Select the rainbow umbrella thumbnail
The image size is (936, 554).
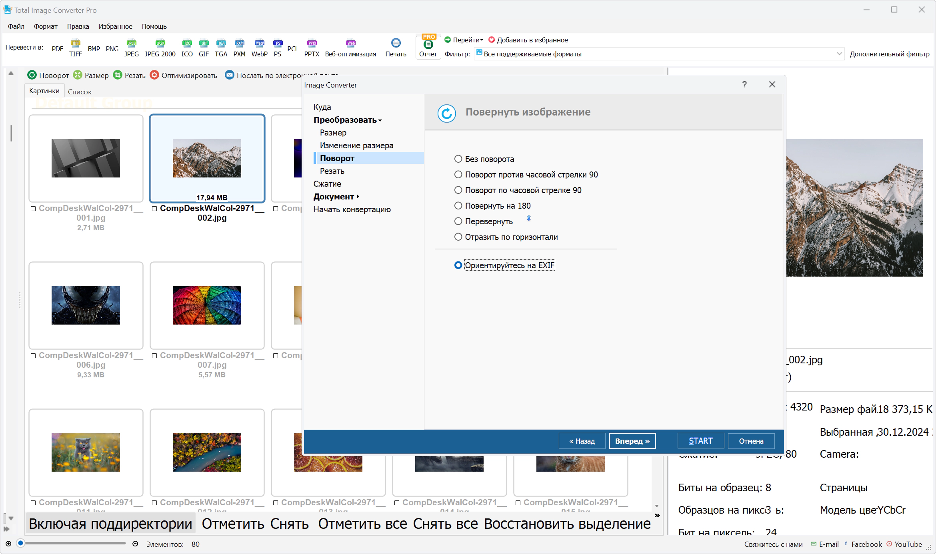coord(207,305)
